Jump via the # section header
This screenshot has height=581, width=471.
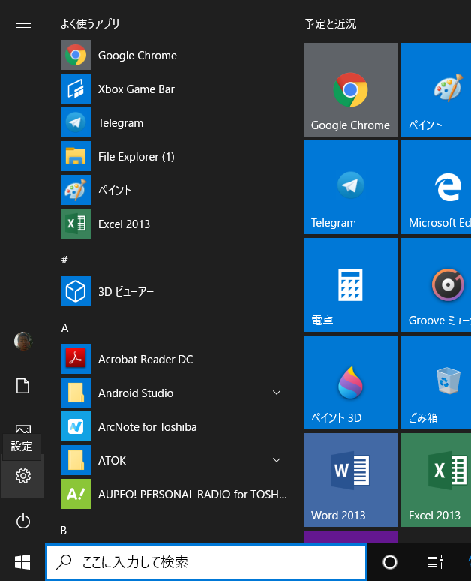64,260
